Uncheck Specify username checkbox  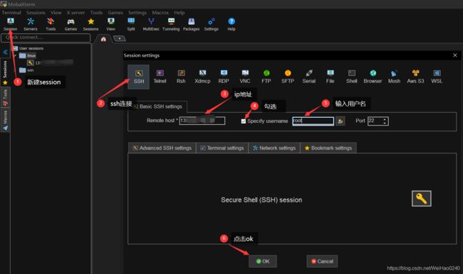tap(244, 121)
